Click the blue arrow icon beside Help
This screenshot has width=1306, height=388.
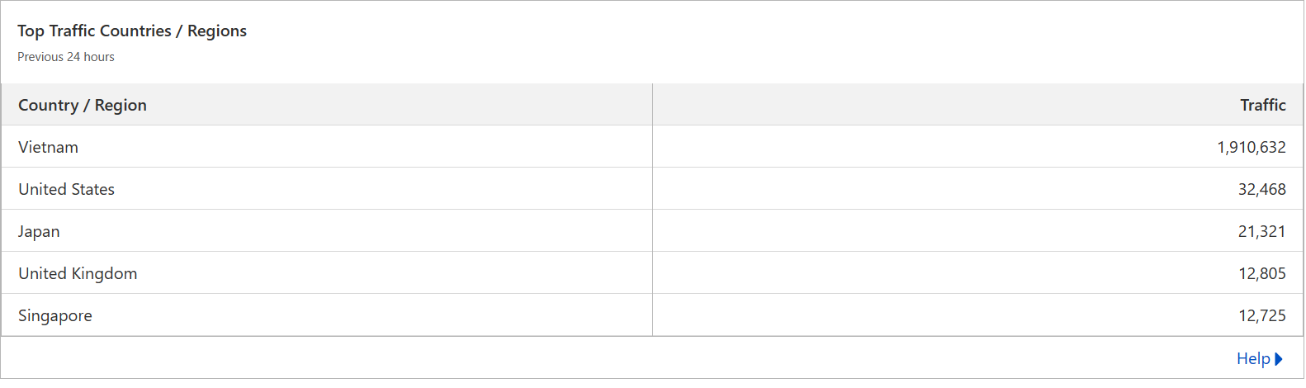(1279, 359)
